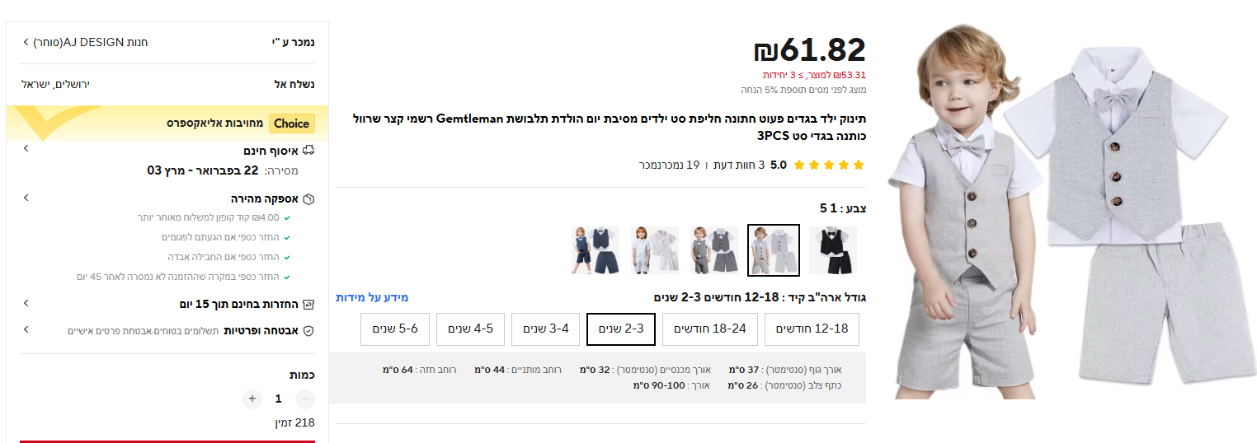The height and width of the screenshot is (443, 1257).
Task: Decrease quantity with the minus button
Action: click(x=304, y=399)
